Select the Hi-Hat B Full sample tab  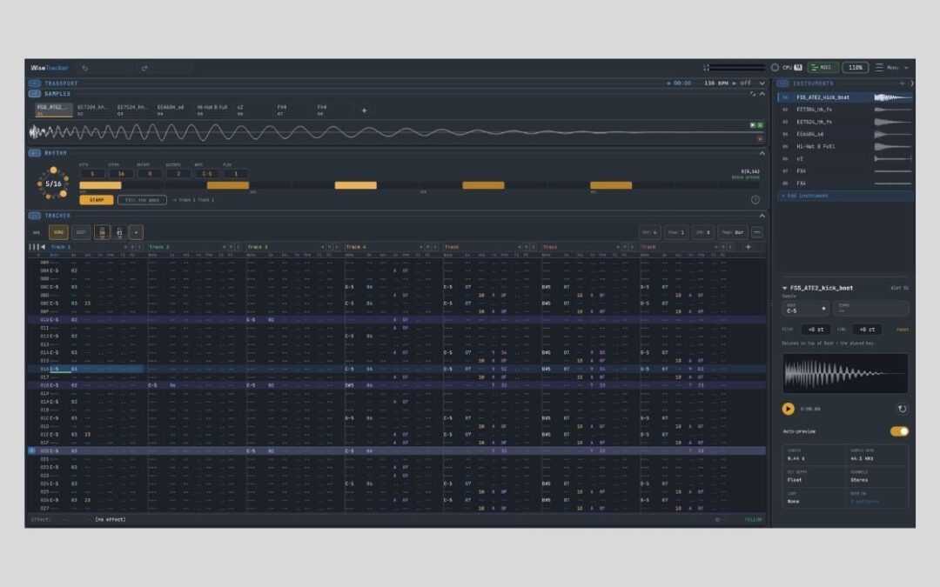pyautogui.click(x=212, y=110)
